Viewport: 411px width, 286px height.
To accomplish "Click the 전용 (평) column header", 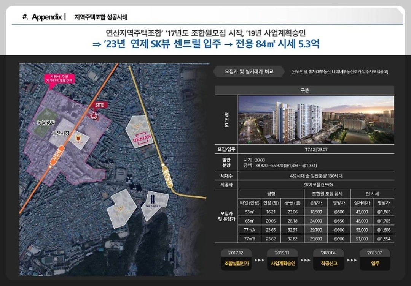I will (271, 202).
